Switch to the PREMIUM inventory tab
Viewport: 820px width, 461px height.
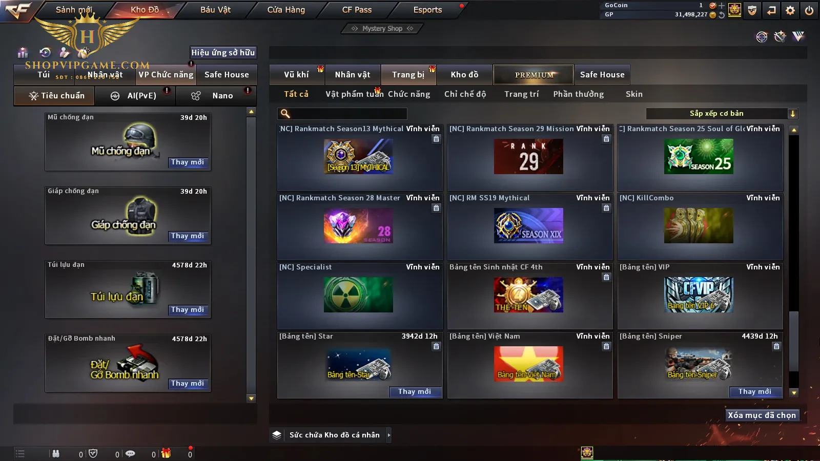[534, 75]
